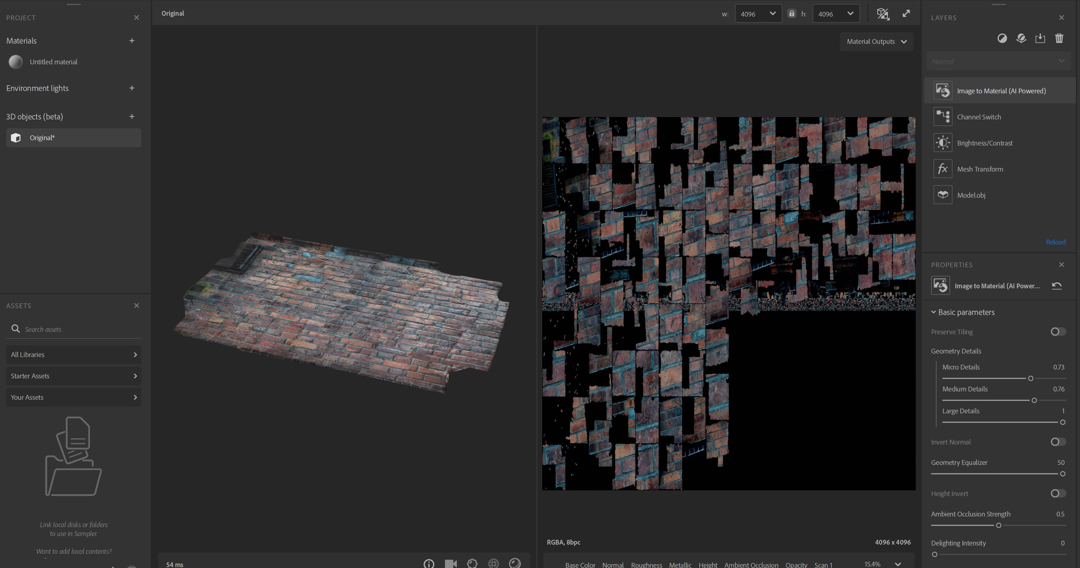Click the expand viewport arrows icon

coord(906,13)
